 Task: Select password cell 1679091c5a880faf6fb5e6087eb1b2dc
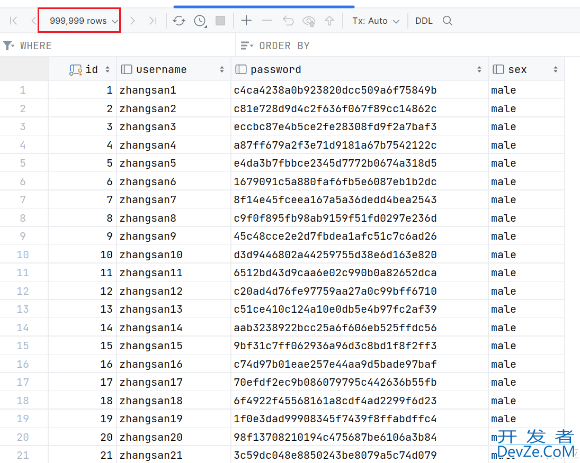point(360,182)
